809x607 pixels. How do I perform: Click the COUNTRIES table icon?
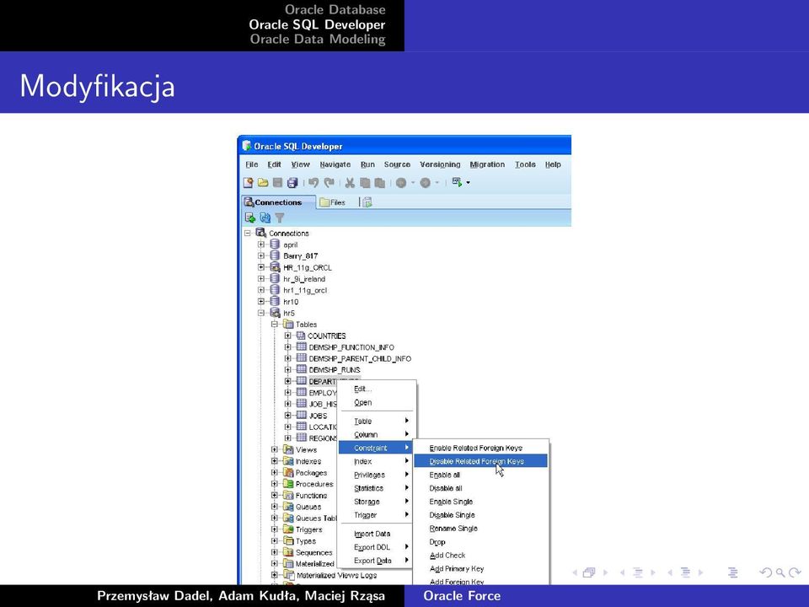pyautogui.click(x=301, y=336)
